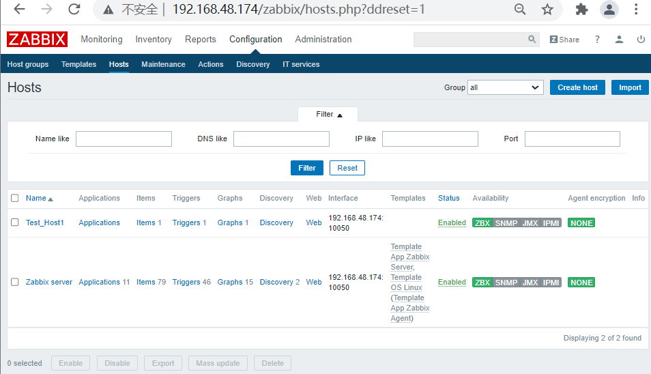The height and width of the screenshot is (374, 651).
Task: Focus the IP like input field
Action: tap(430, 139)
